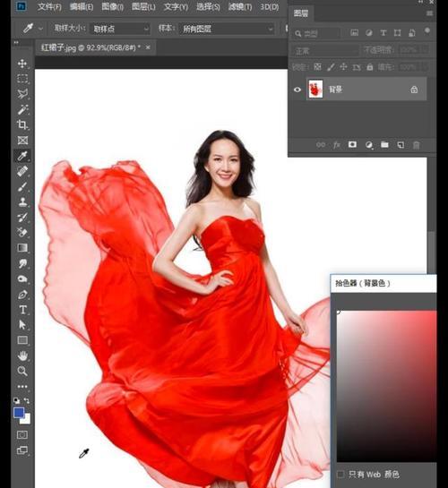Image resolution: width=448 pixels, height=488 pixels.
Task: Open the 取样大小 dropdown
Action: click(120, 29)
